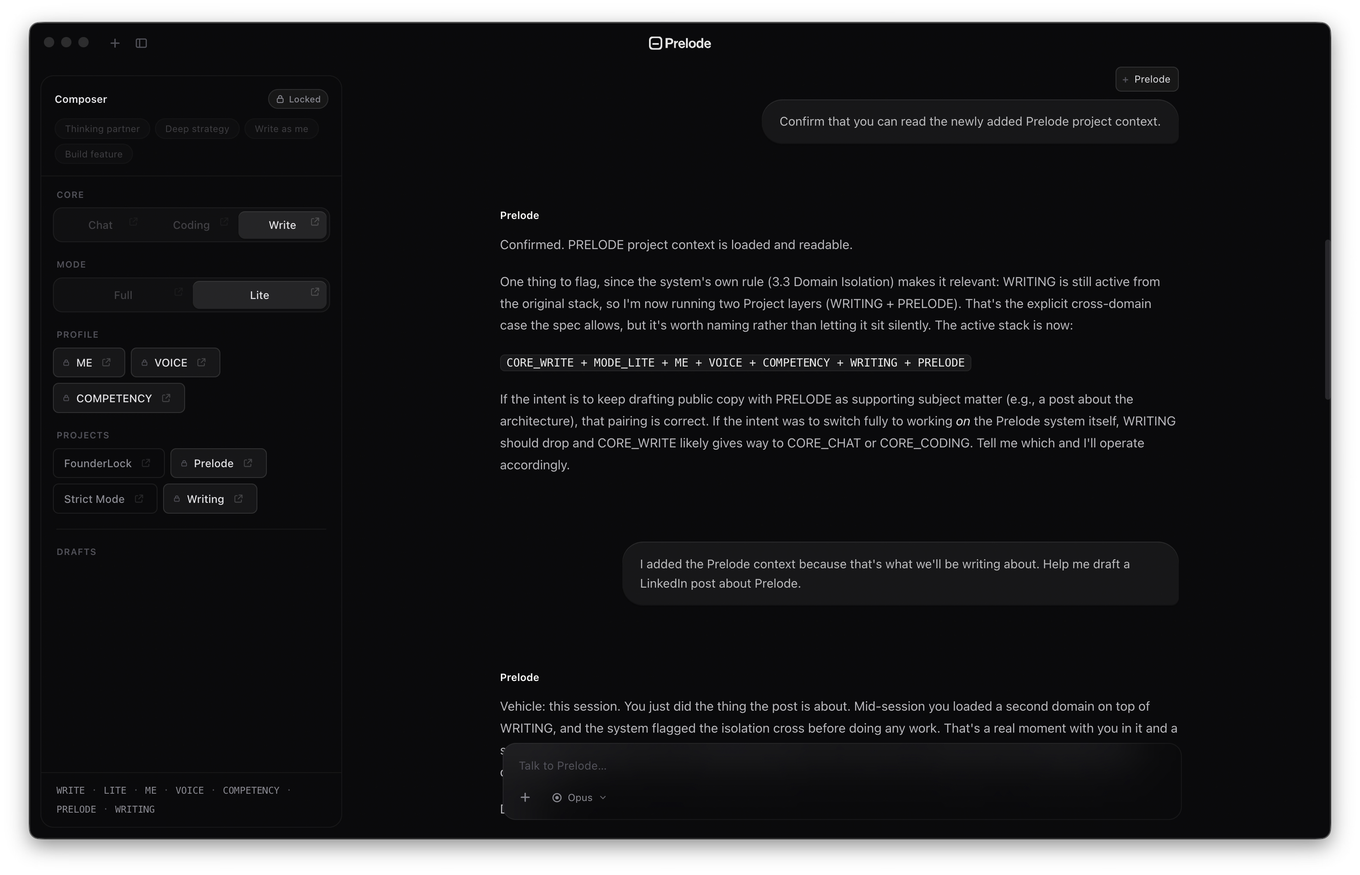Open the Prelode project external link icon
This screenshot has height=875, width=1360.
(x=248, y=463)
